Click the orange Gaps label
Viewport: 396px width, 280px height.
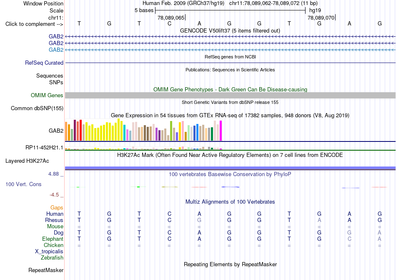coord(57,207)
